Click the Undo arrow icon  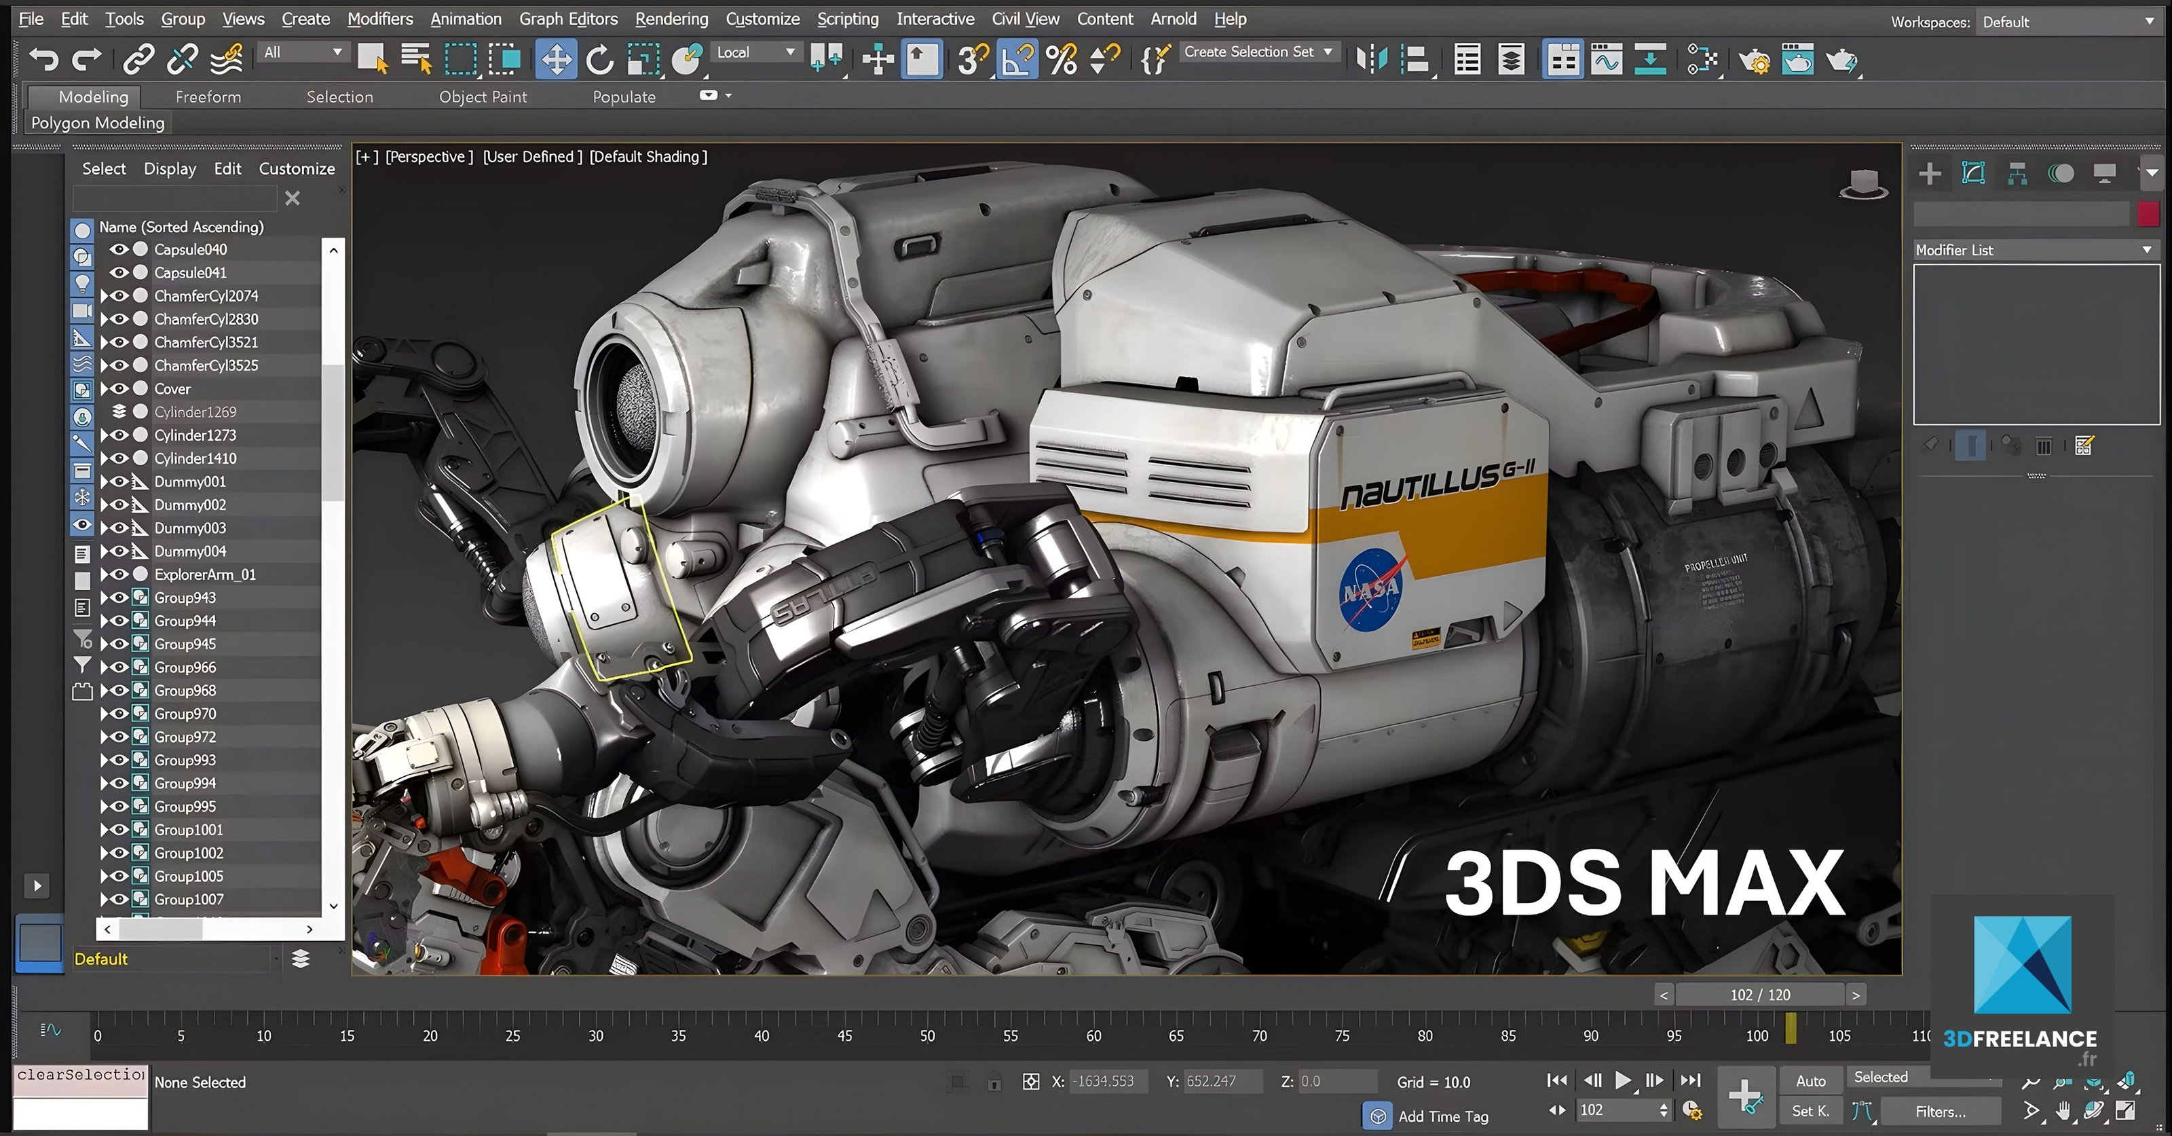click(x=43, y=59)
